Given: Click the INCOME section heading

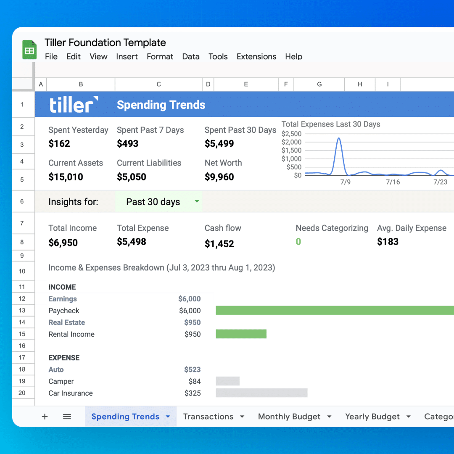Looking at the screenshot, I should 62,287.
